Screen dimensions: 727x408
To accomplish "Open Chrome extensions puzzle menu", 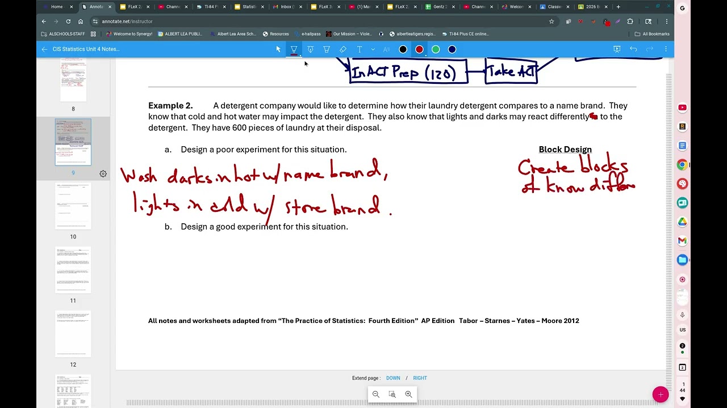I will 630,22.
